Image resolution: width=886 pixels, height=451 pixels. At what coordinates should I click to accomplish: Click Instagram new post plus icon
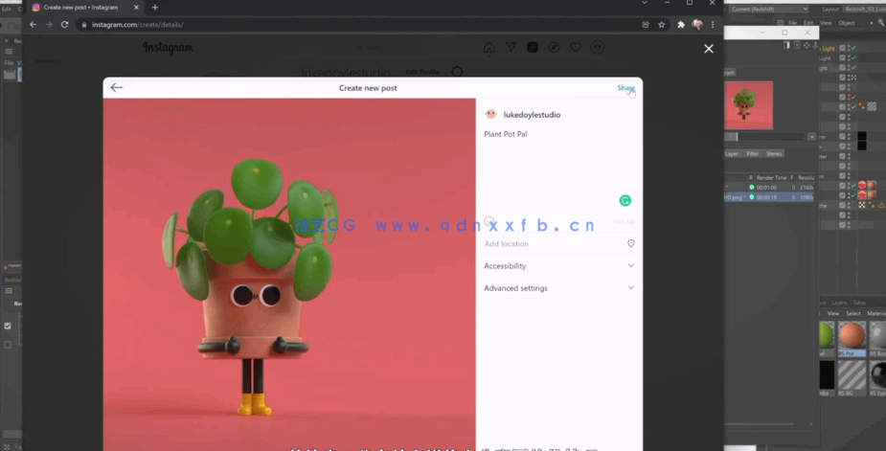[533, 48]
